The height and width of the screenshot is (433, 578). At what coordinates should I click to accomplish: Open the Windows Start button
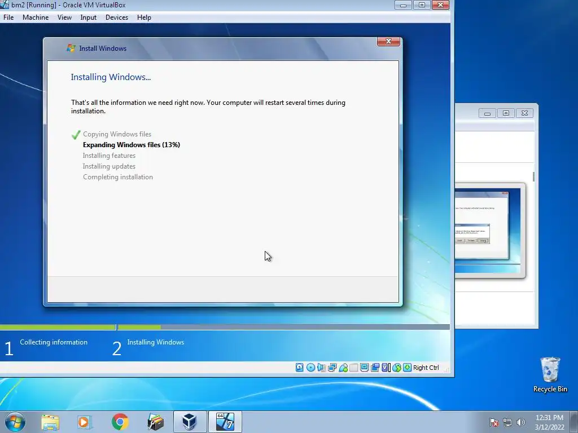15,422
